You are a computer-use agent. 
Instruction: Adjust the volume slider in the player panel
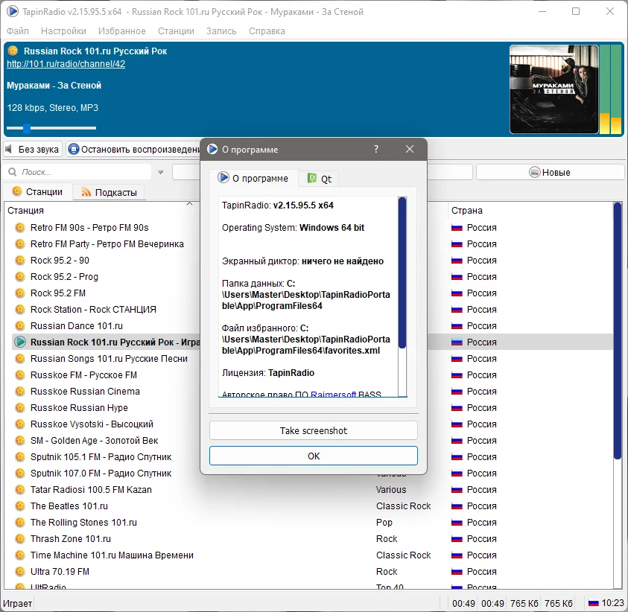(x=51, y=128)
